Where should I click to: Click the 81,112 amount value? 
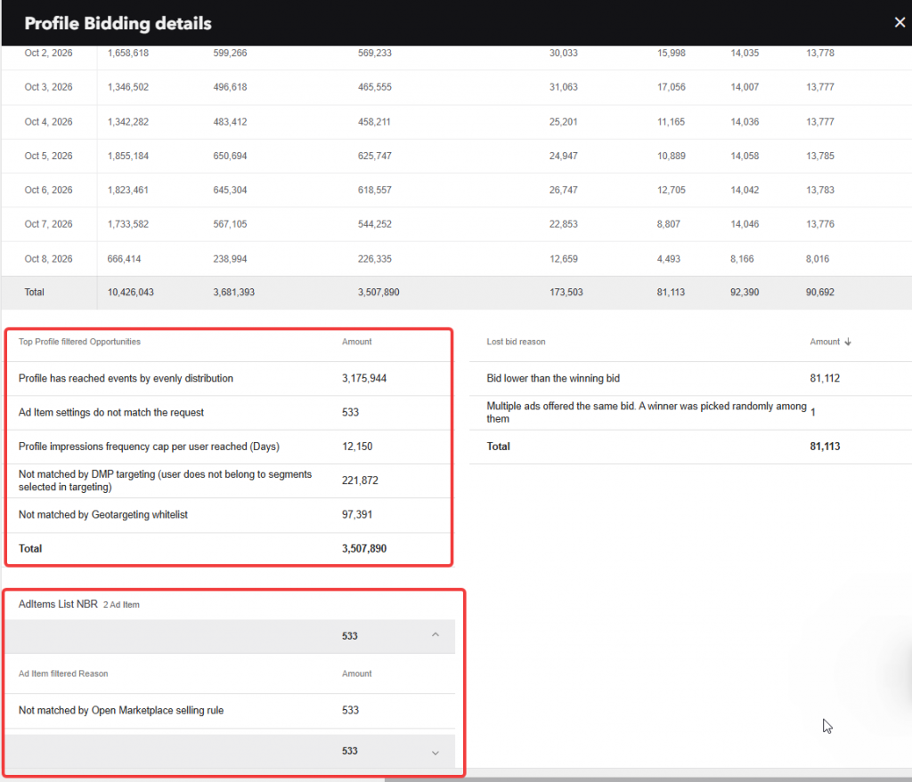pyautogui.click(x=825, y=378)
